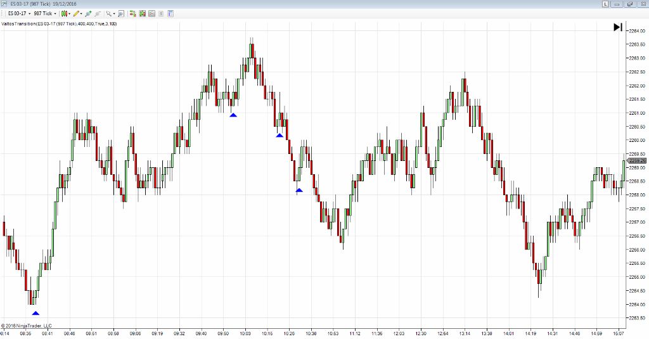Viewport: 649px width, 339px height.
Task: Open the chart style dropdown arrow
Action: pos(69,13)
